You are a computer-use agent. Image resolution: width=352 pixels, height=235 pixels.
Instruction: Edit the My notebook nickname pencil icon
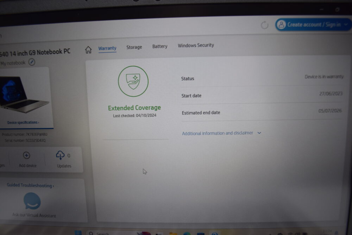(32, 62)
